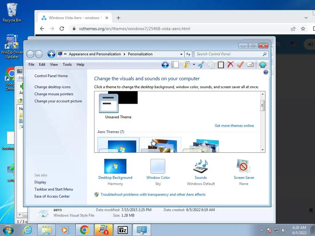Click the red X Delete icon
315x236 pixels.
tap(230, 65)
